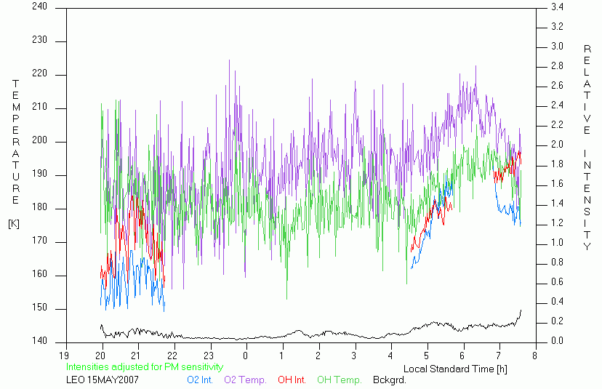The height and width of the screenshot is (389, 602).
Task: Click relative intensity value 3.0
Action: (557, 46)
